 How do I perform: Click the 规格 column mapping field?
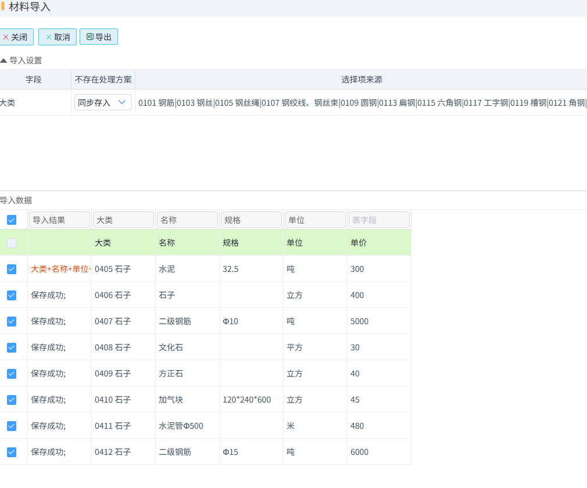coord(251,220)
